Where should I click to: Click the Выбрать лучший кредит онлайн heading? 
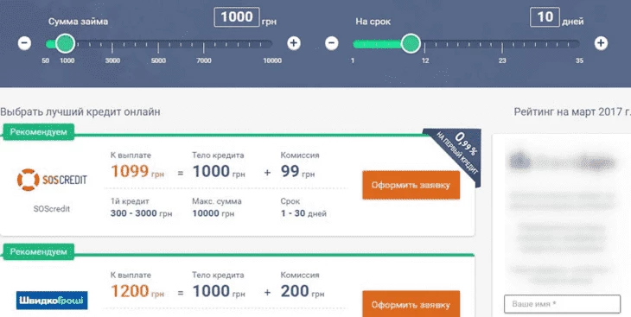[x=80, y=111]
